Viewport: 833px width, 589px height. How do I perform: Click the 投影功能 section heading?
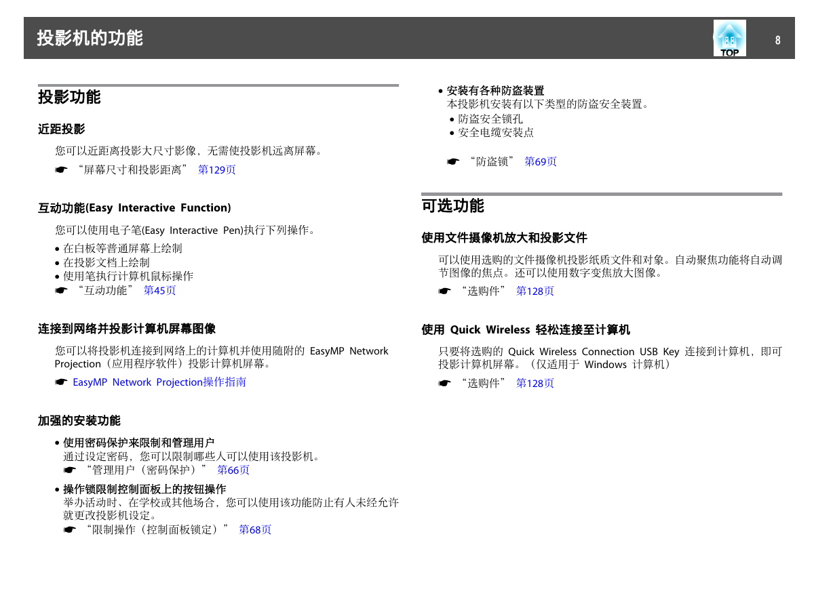click(x=69, y=97)
